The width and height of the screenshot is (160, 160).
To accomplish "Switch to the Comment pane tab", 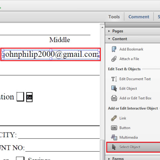I will tap(139, 17).
